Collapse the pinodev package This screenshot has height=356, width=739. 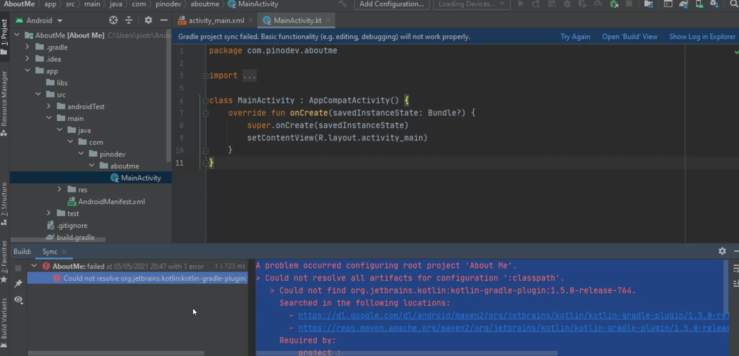pyautogui.click(x=81, y=154)
